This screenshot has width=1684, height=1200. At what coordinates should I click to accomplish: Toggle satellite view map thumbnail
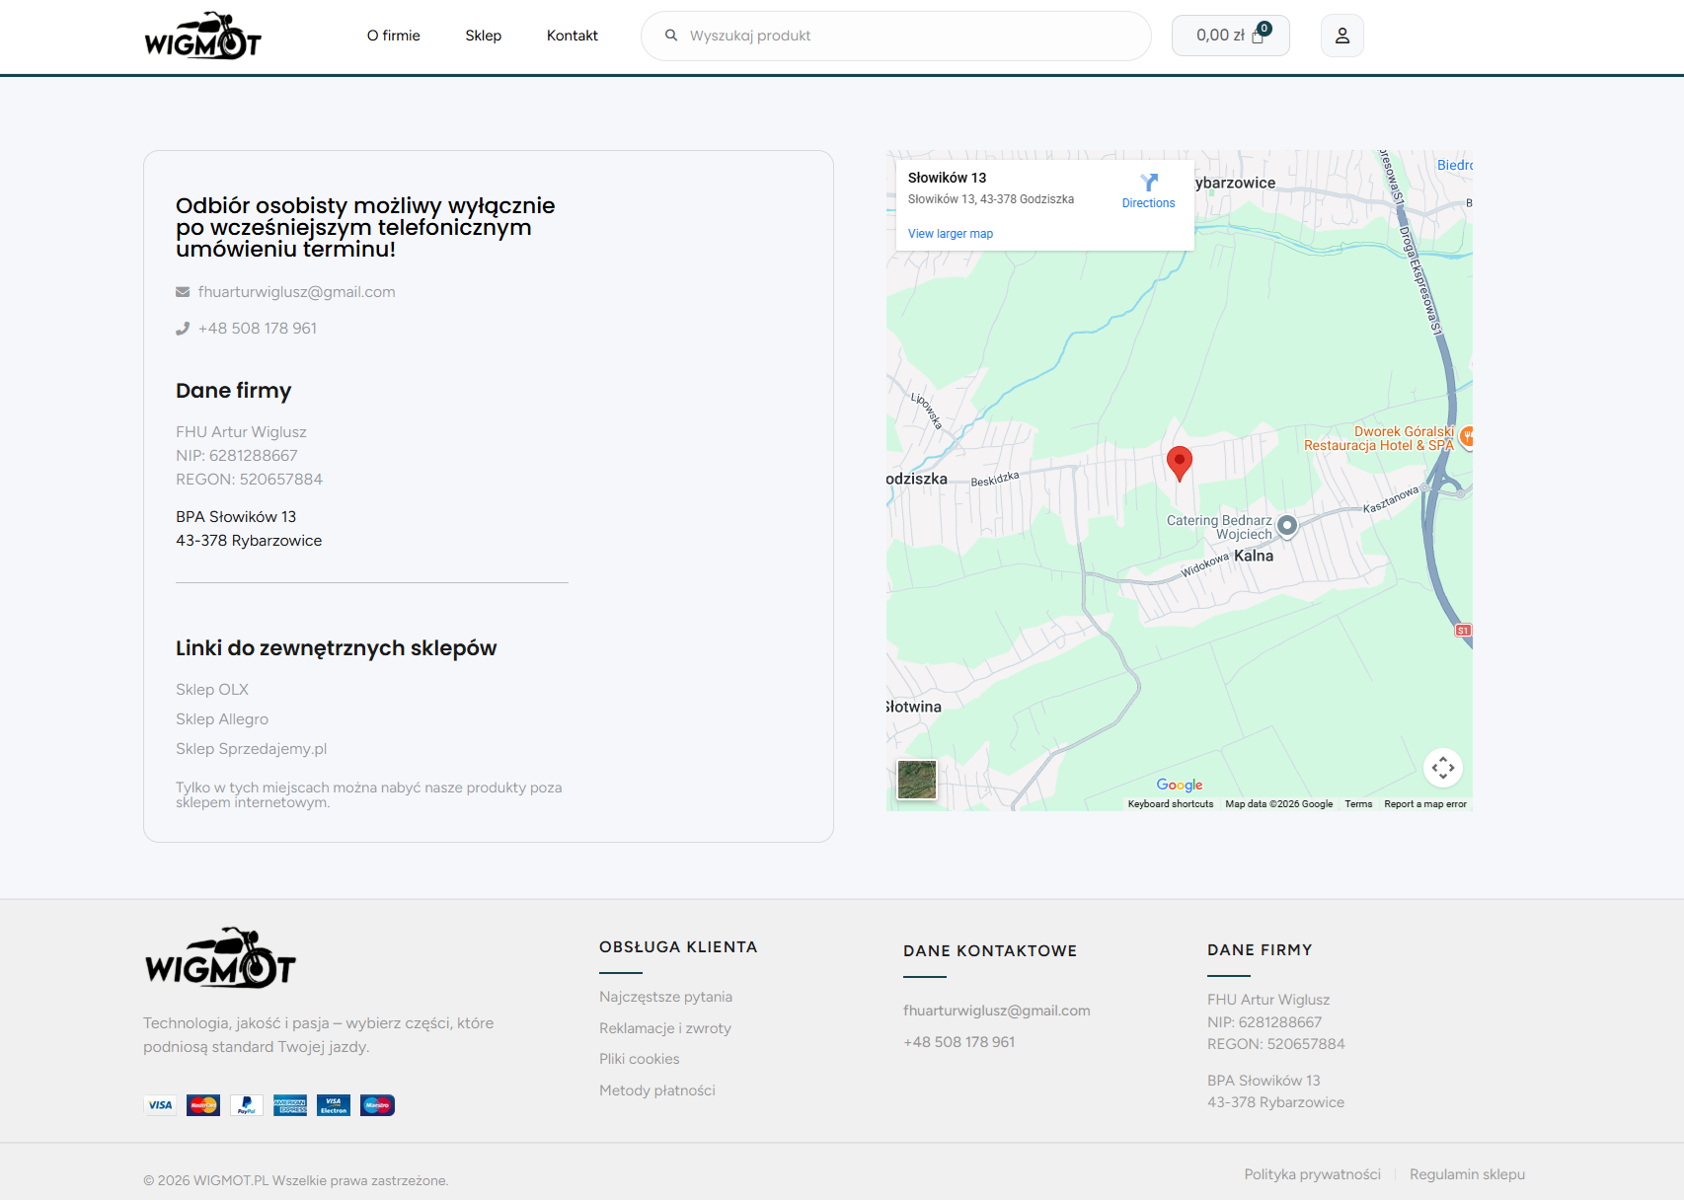point(916,780)
